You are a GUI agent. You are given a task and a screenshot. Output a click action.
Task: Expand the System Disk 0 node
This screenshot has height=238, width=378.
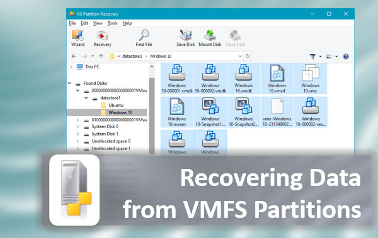(x=77, y=126)
